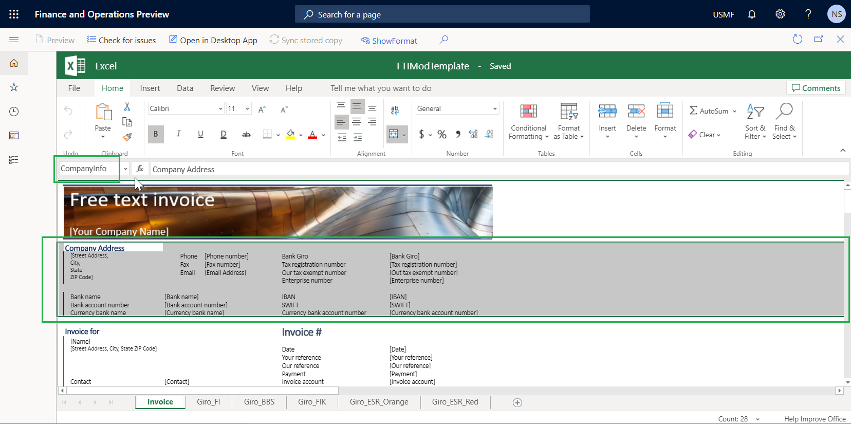Viewport: 851px width, 424px height.
Task: Switch to the Data ribbon tab
Action: pyautogui.click(x=185, y=88)
